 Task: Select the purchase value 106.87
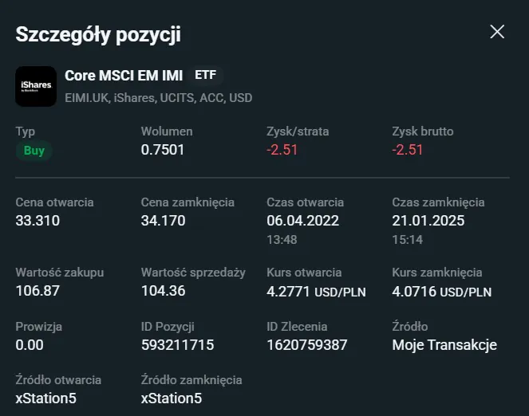(38, 291)
